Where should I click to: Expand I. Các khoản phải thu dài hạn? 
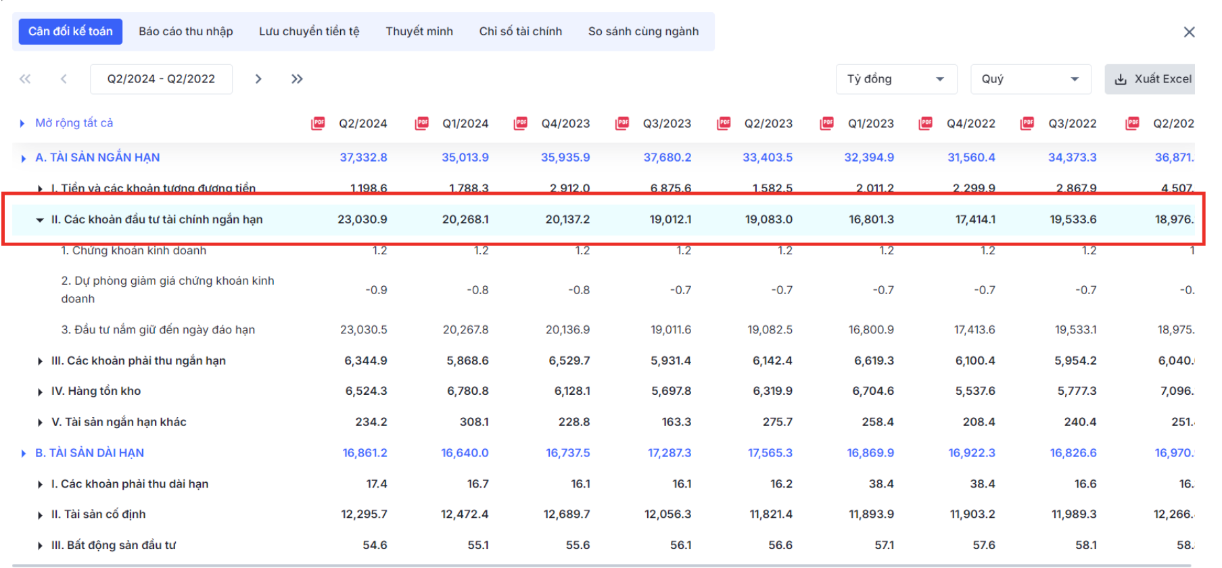coord(40,484)
